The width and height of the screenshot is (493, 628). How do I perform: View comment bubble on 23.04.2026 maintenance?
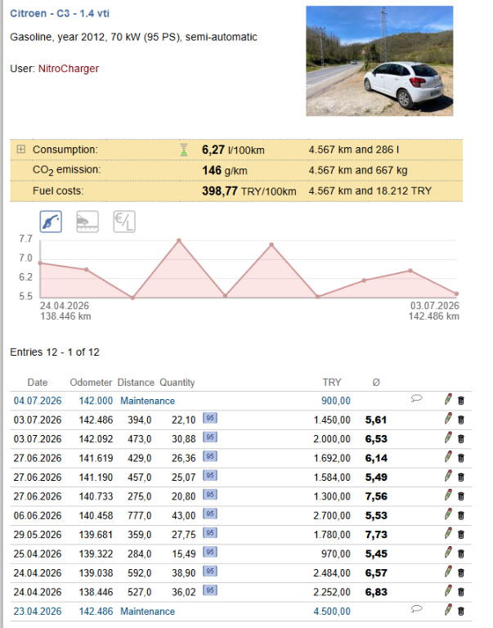click(x=416, y=609)
